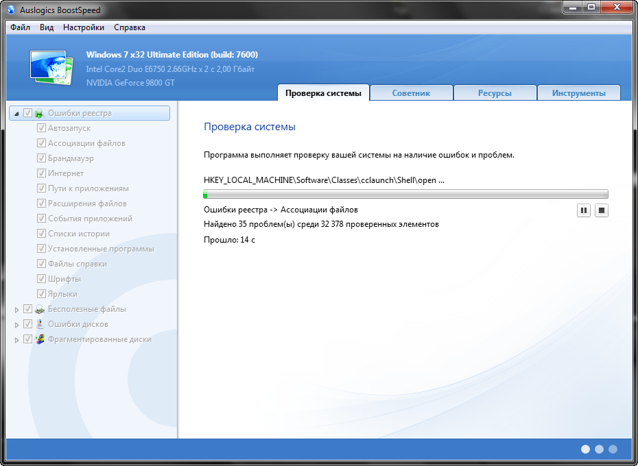Click the Бесполезные файлы category icon
The width and height of the screenshot is (638, 466).
pyautogui.click(x=40, y=309)
